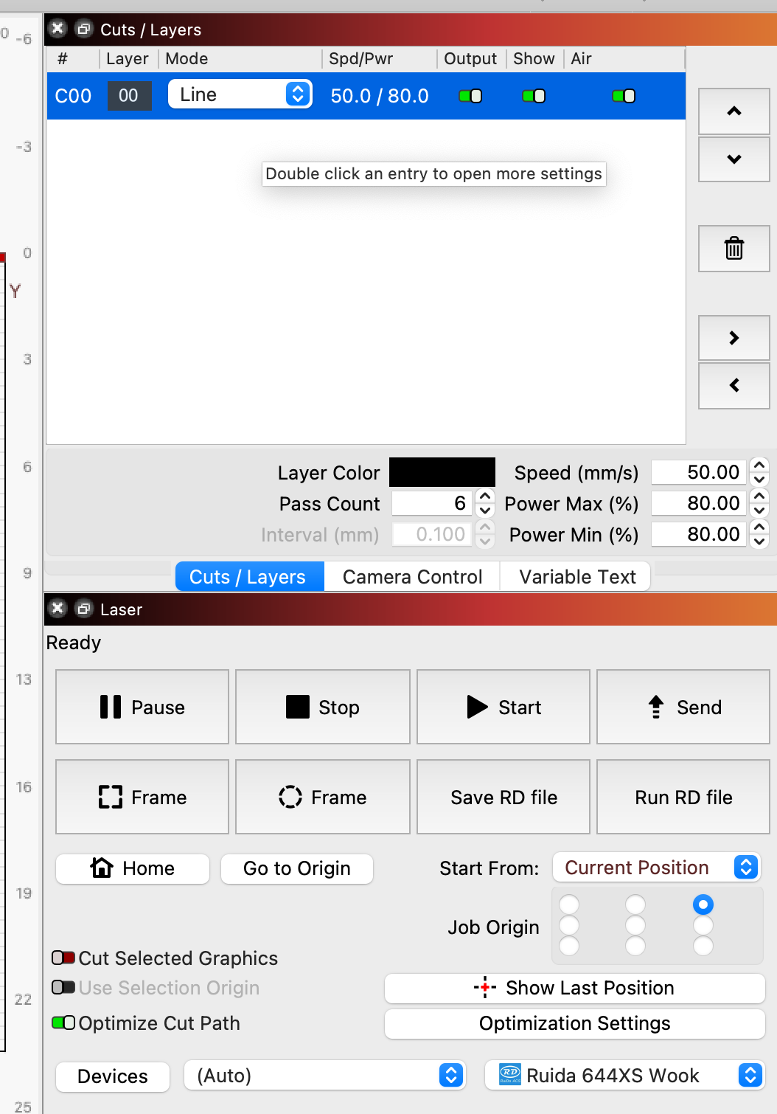Viewport: 777px width, 1114px height.
Task: Delete layer with the trash icon
Action: (x=734, y=249)
